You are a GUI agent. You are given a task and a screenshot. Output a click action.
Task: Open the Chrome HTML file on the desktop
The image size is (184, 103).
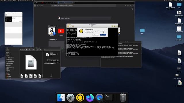pos(180,83)
